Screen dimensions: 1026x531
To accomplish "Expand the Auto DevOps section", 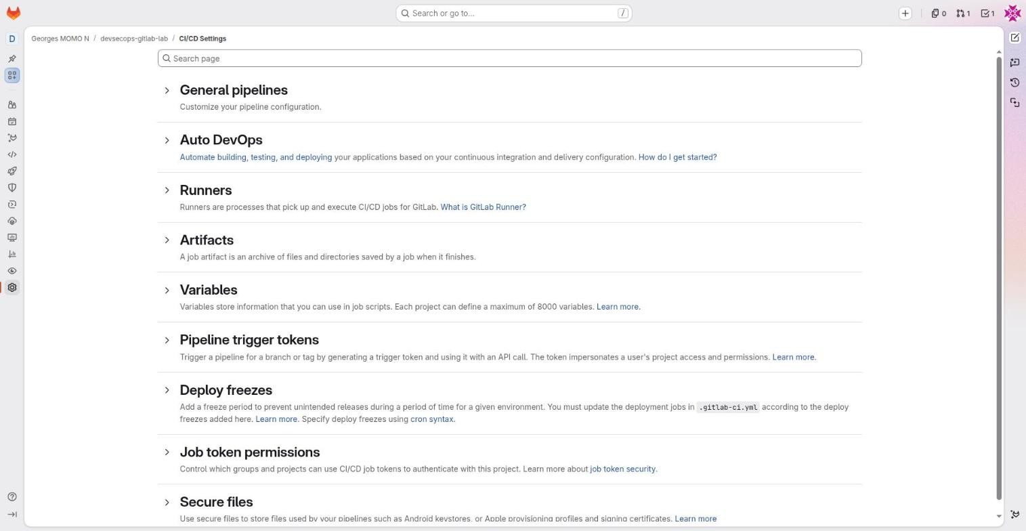I will 167,140.
